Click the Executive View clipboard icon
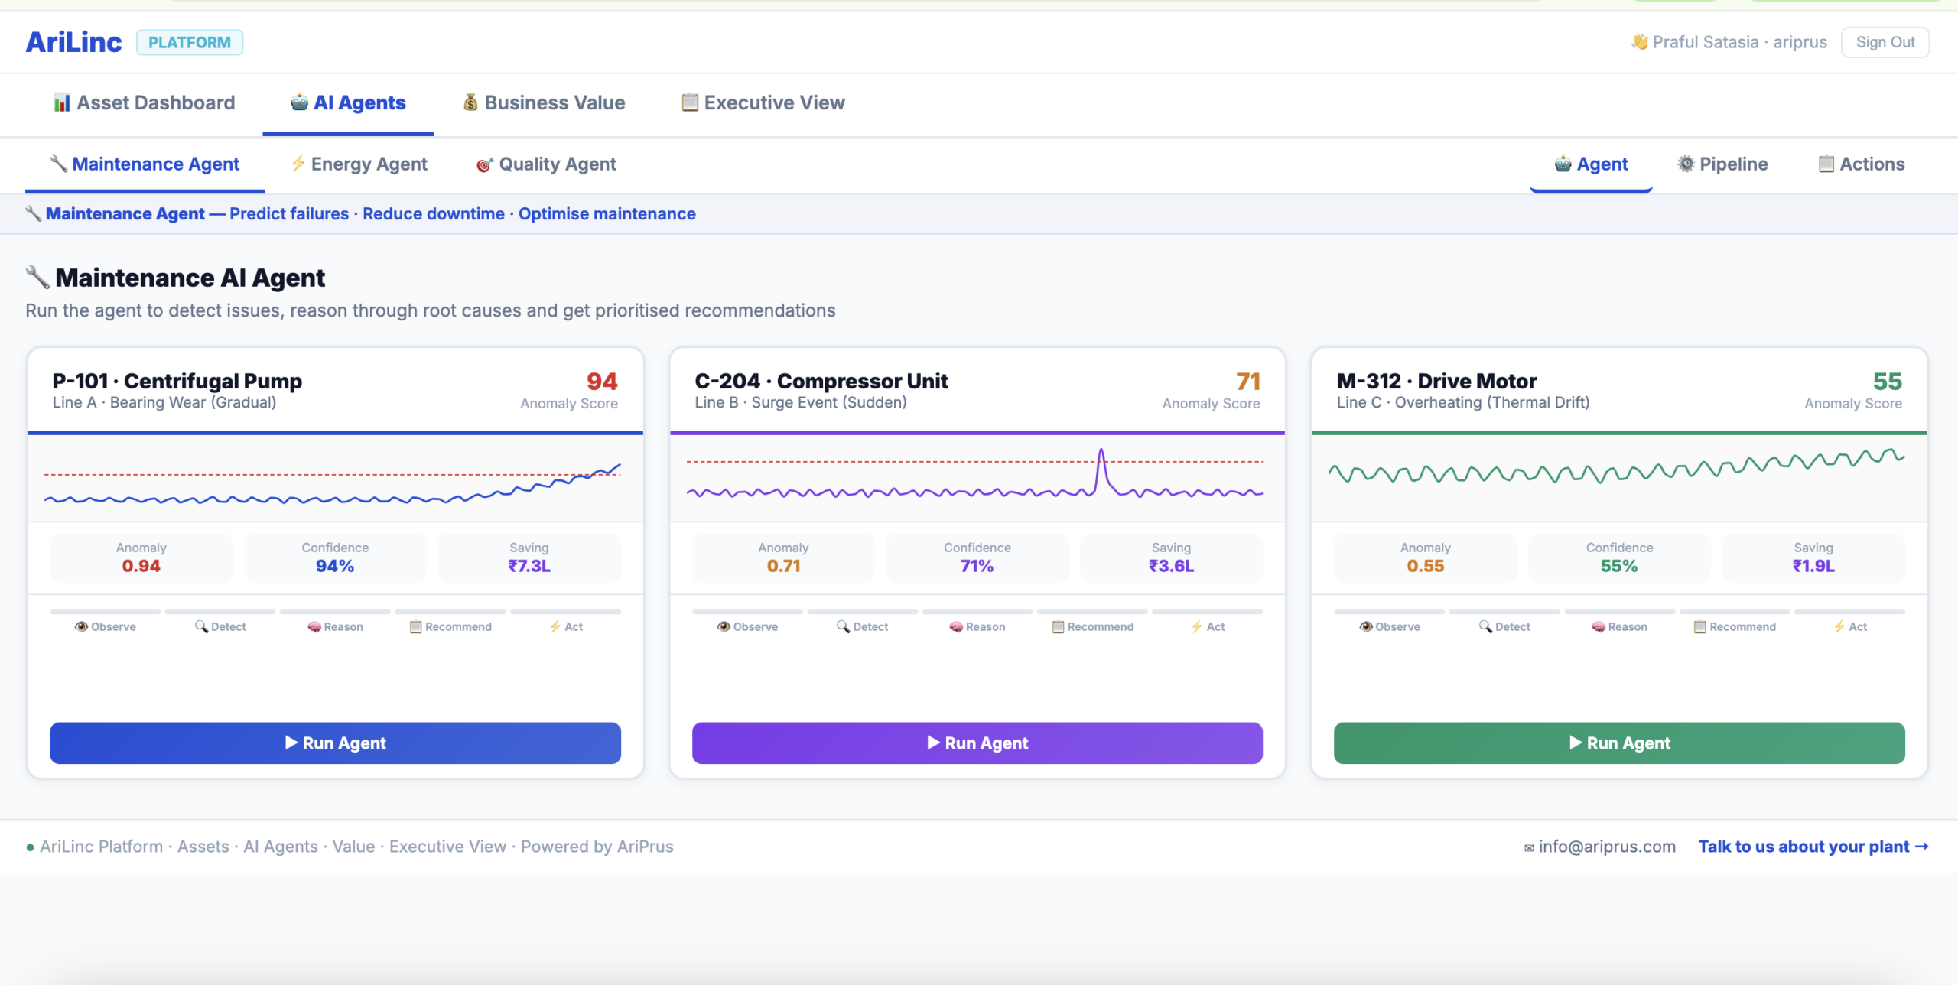 tap(689, 102)
